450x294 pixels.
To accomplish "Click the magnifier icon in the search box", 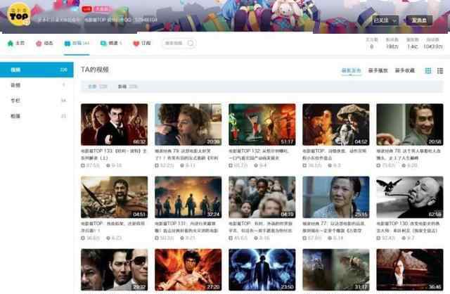I will click(191, 43).
